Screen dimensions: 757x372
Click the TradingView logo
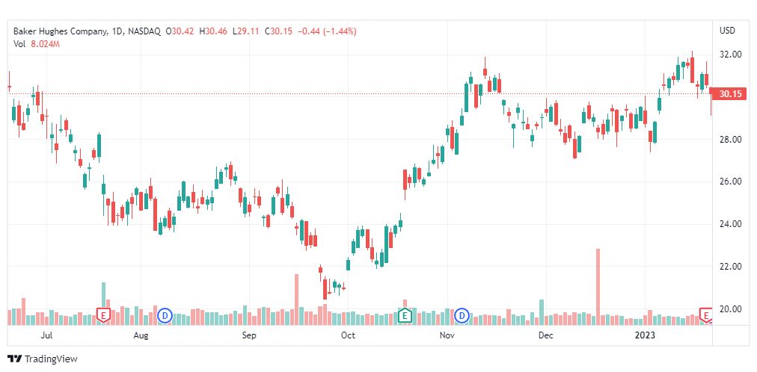coord(43,359)
